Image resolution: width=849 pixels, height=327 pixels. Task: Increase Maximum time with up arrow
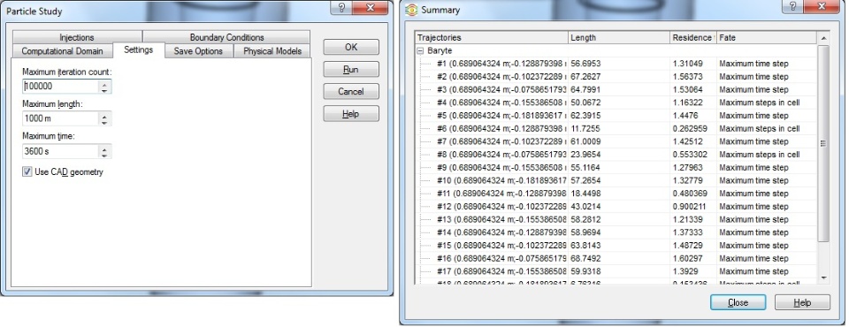coord(105,148)
